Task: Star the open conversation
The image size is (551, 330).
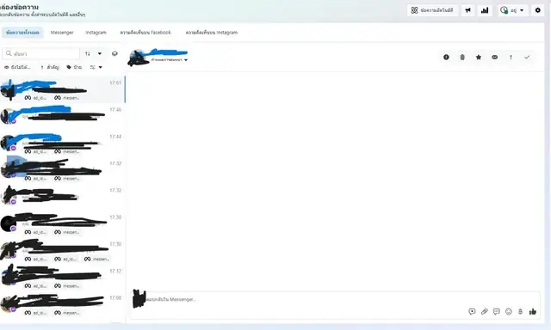Action: coord(479,58)
